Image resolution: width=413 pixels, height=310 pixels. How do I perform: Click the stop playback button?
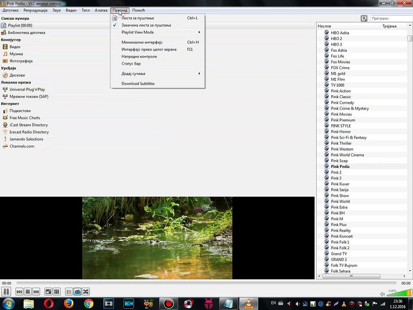pos(28,291)
